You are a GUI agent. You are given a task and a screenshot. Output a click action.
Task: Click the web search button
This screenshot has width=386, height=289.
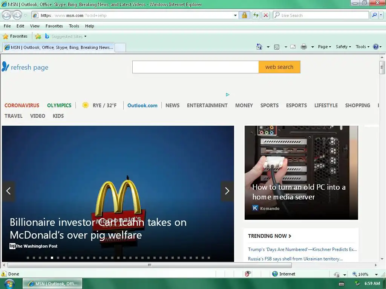279,67
